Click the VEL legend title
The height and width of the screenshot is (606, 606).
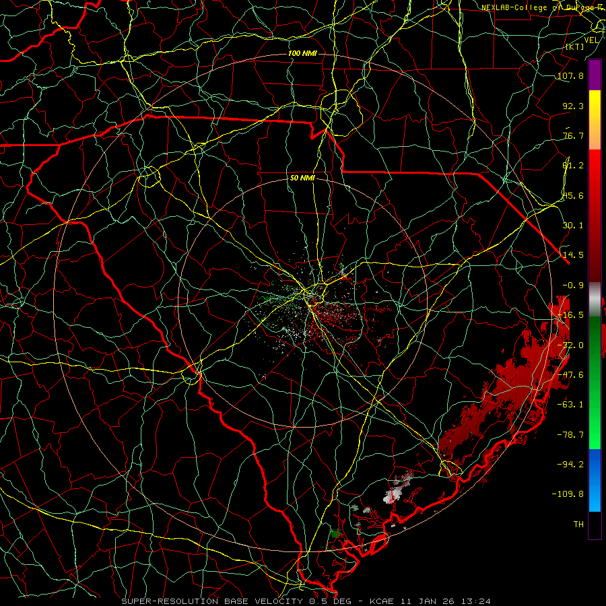point(591,40)
